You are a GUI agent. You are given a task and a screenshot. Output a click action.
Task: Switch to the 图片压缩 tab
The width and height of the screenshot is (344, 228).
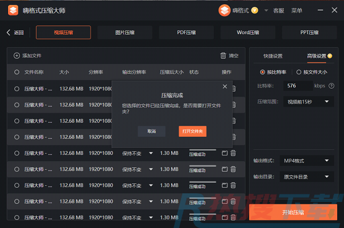pyautogui.click(x=125, y=32)
